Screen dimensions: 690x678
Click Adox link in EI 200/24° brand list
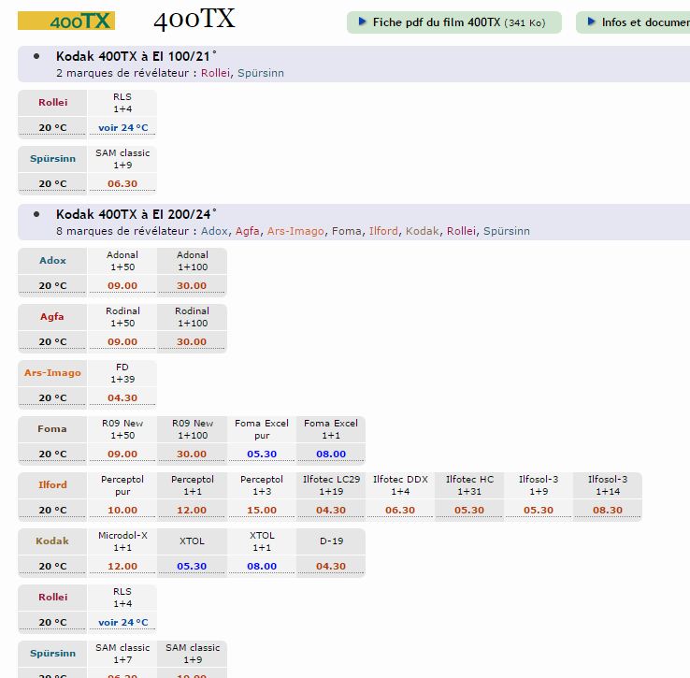point(214,231)
